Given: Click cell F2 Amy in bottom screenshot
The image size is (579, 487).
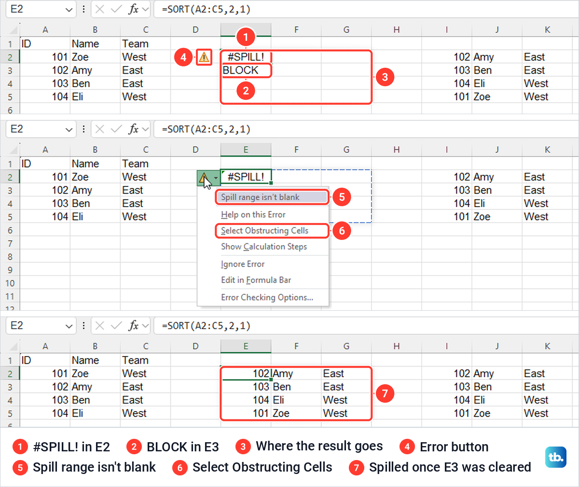Looking at the screenshot, I should (296, 374).
